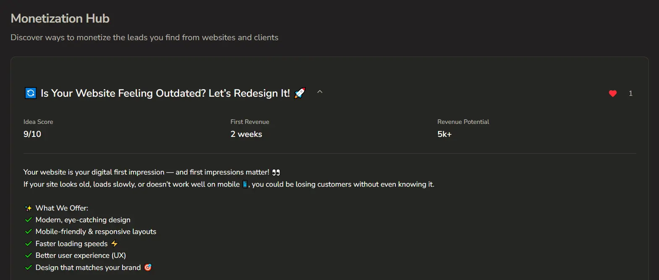Collapse the website redesign idea card
The height and width of the screenshot is (280, 659).
coord(320,92)
